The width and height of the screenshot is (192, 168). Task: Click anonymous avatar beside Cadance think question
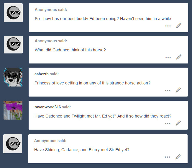pyautogui.click(x=13, y=45)
